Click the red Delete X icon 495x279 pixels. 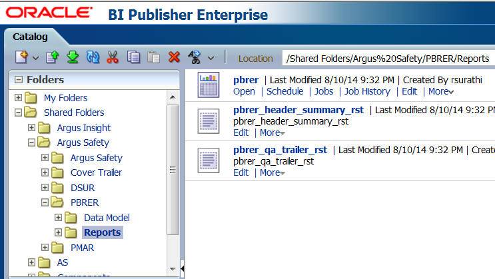(x=174, y=57)
